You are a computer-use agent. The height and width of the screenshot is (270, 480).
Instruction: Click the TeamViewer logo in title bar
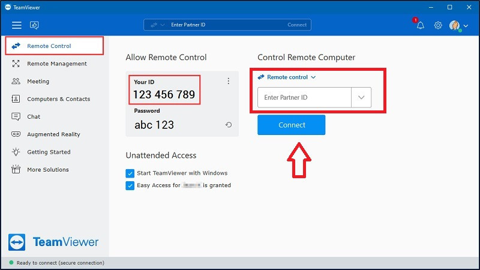pyautogui.click(x=8, y=7)
